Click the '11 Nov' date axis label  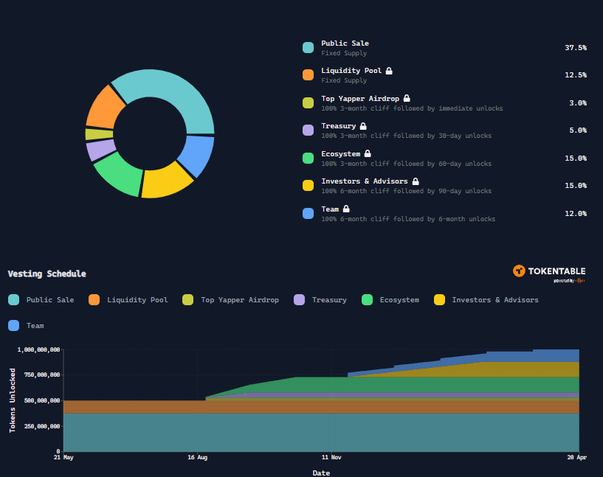pos(331,457)
